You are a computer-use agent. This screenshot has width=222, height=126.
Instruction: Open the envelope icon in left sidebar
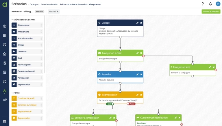(x=4, y=54)
